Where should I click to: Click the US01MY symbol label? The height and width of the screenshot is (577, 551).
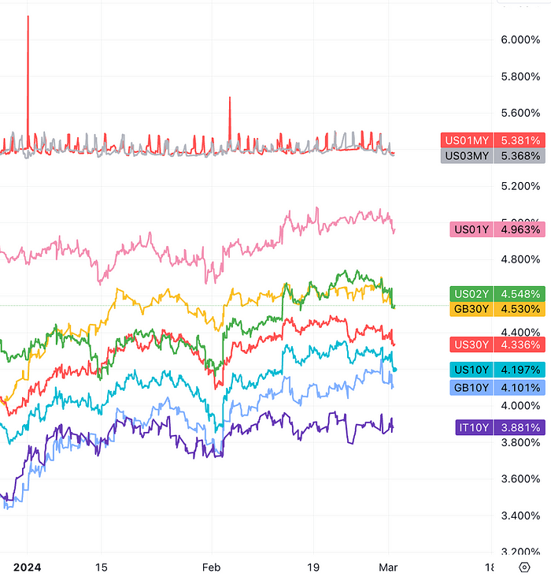467,140
